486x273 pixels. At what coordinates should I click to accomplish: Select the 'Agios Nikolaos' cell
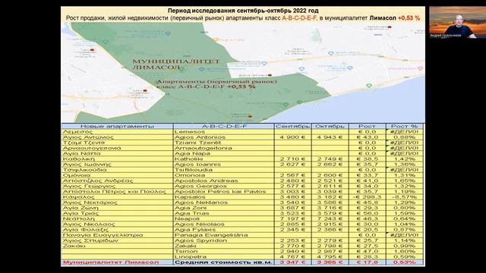click(224, 224)
